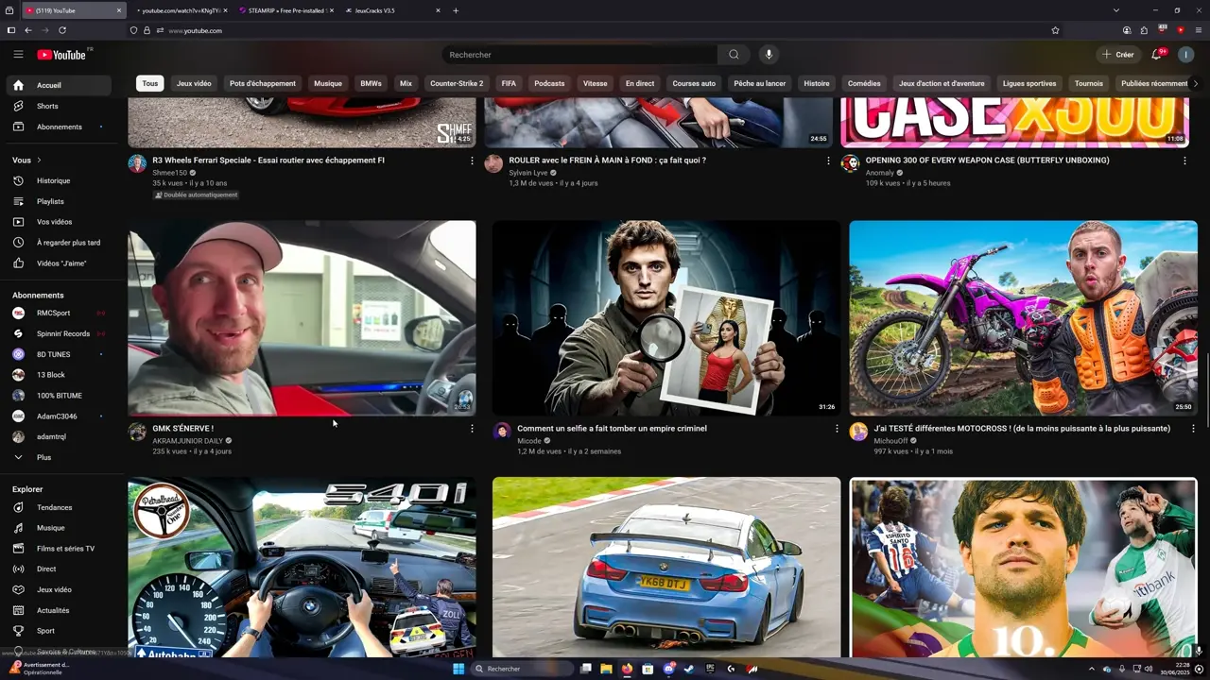This screenshot has width=1210, height=680.
Task: Go back with the browser arrow
Action: point(28,30)
